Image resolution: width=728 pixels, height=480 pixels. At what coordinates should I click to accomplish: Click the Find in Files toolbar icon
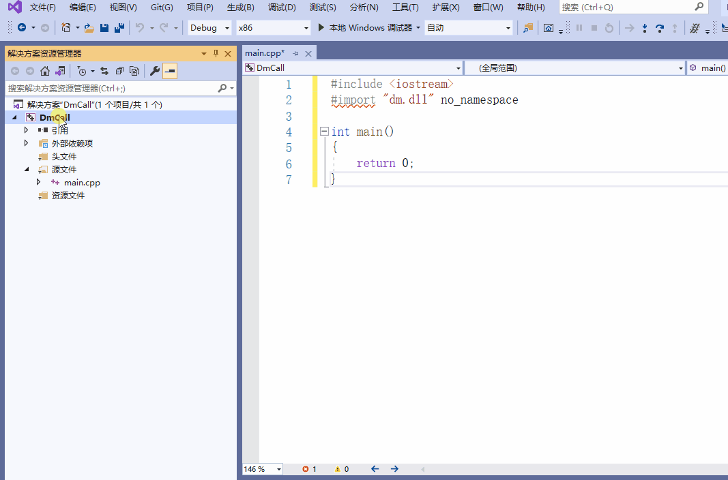tap(527, 28)
